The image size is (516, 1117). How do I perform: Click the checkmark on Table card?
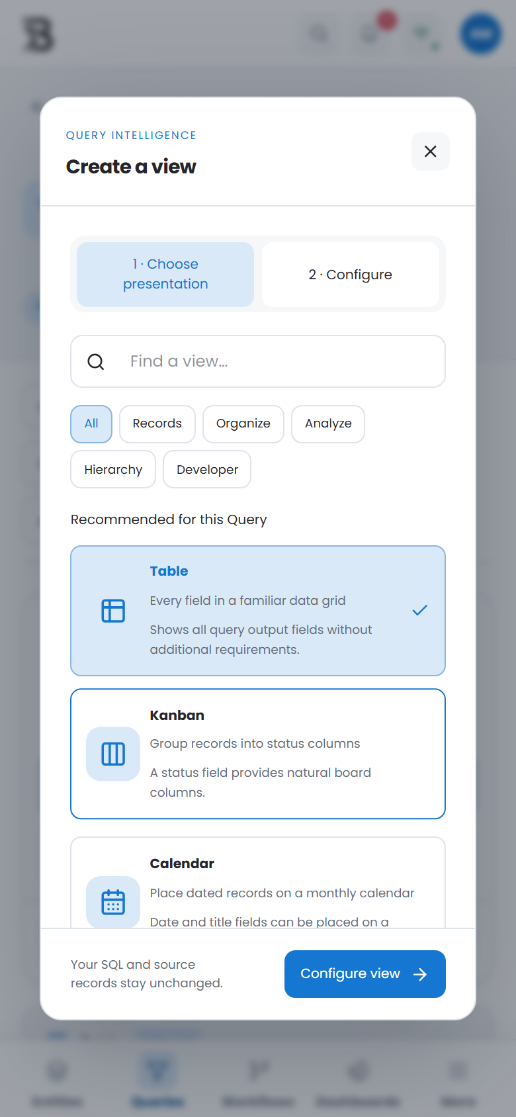tap(419, 610)
